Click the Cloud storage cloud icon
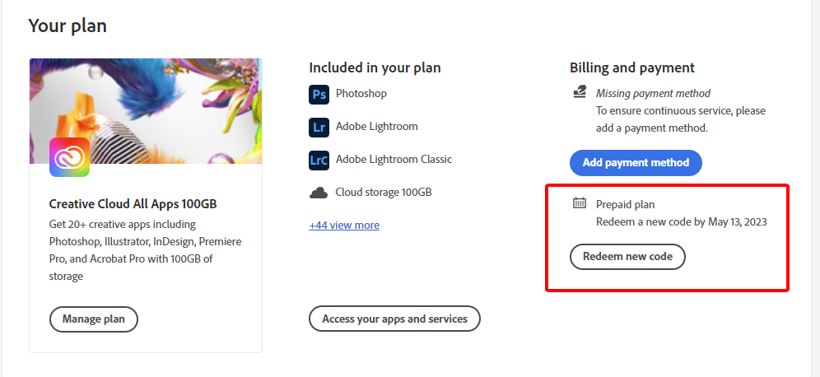This screenshot has width=820, height=377. coord(319,193)
